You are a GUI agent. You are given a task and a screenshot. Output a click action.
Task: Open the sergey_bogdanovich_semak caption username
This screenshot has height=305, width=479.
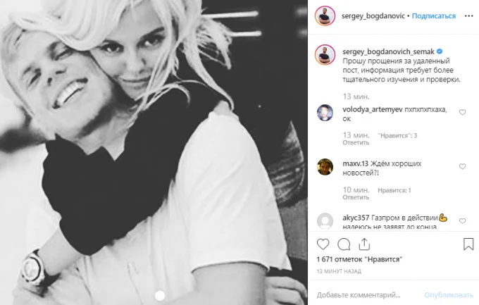pos(388,51)
